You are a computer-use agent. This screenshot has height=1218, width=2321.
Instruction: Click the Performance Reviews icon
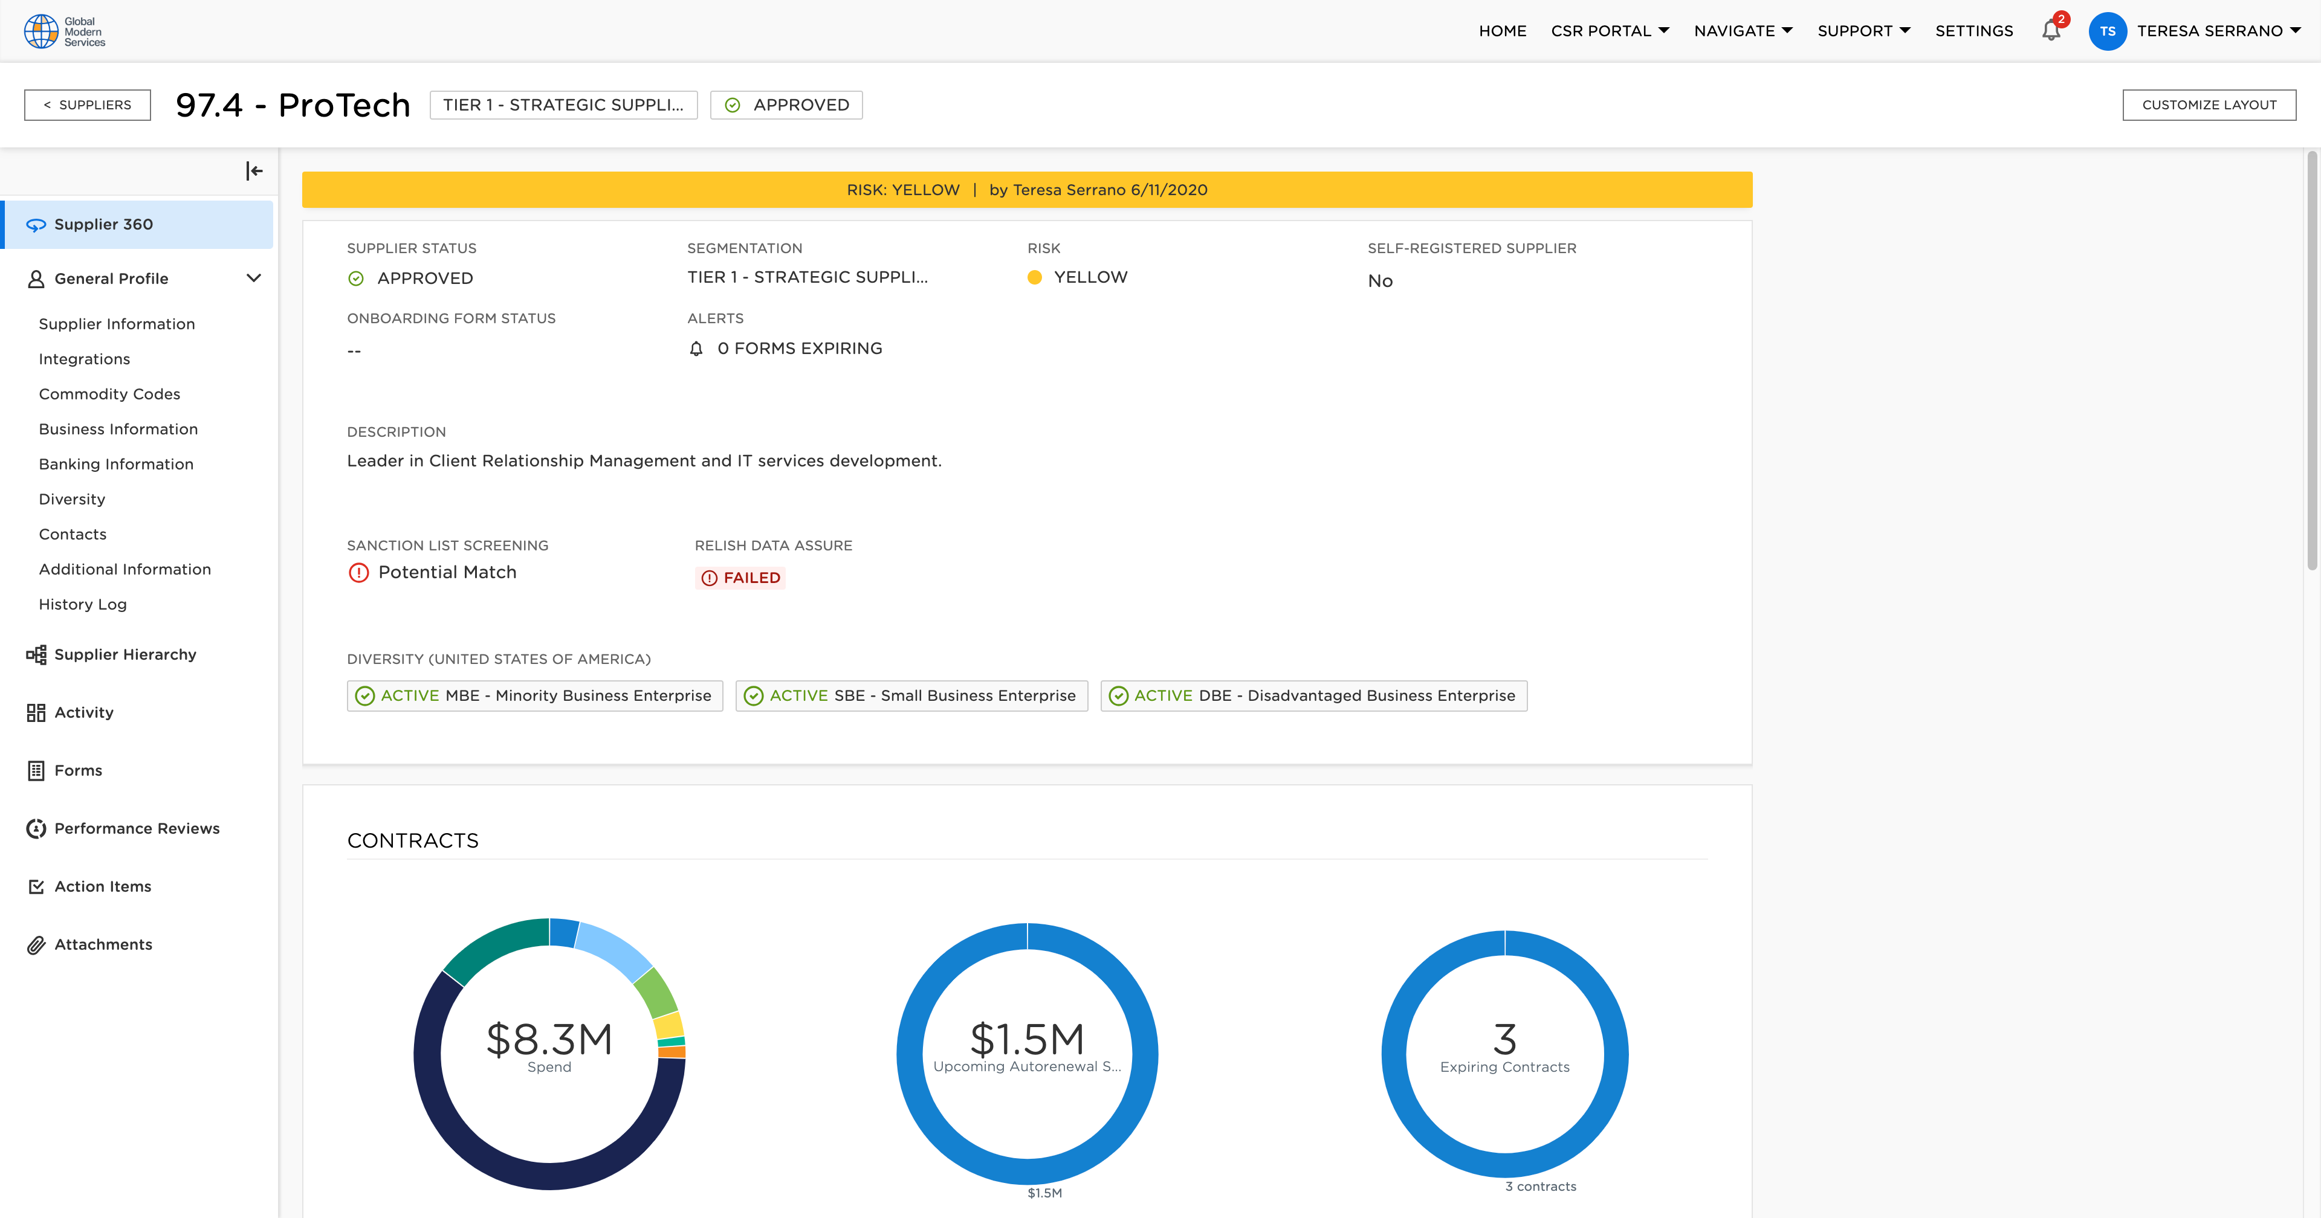coord(36,829)
